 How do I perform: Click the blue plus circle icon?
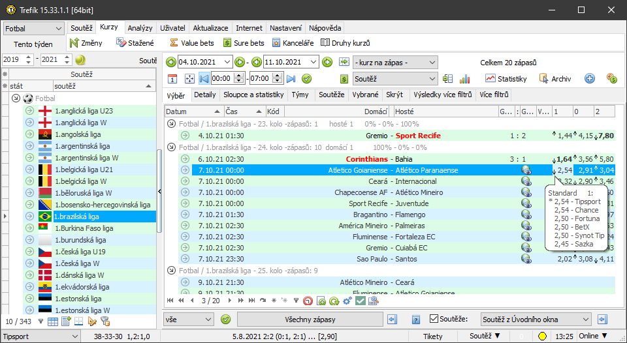(x=589, y=78)
